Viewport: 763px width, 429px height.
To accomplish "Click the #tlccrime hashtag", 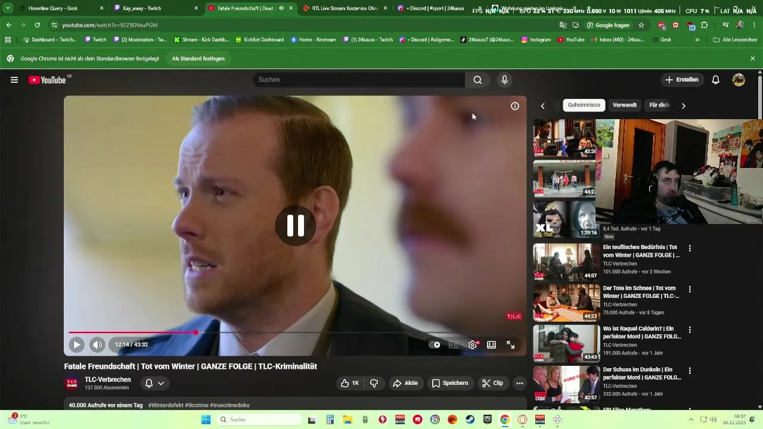I will 196,405.
